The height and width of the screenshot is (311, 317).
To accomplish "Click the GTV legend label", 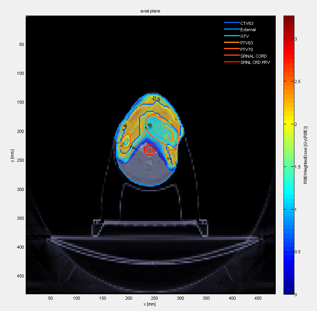I will click(245, 36).
